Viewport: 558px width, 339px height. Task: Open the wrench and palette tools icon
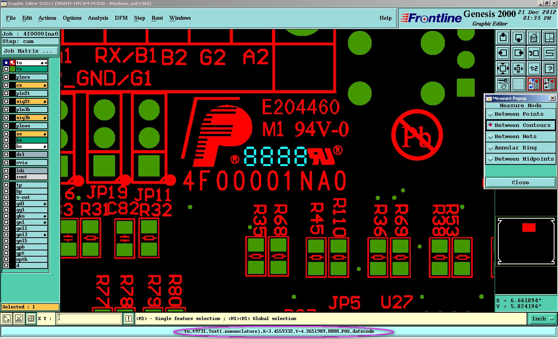[x=503, y=84]
